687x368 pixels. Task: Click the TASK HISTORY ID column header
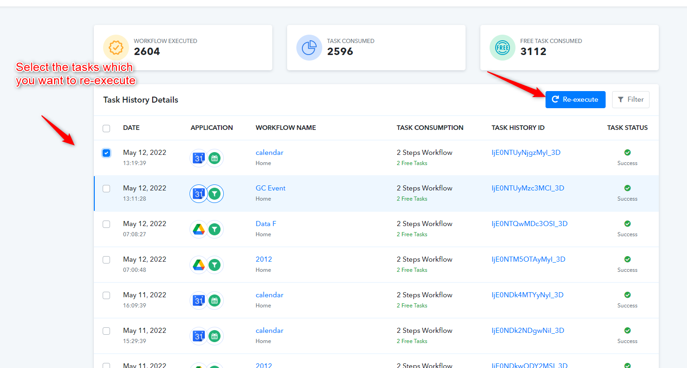click(518, 128)
